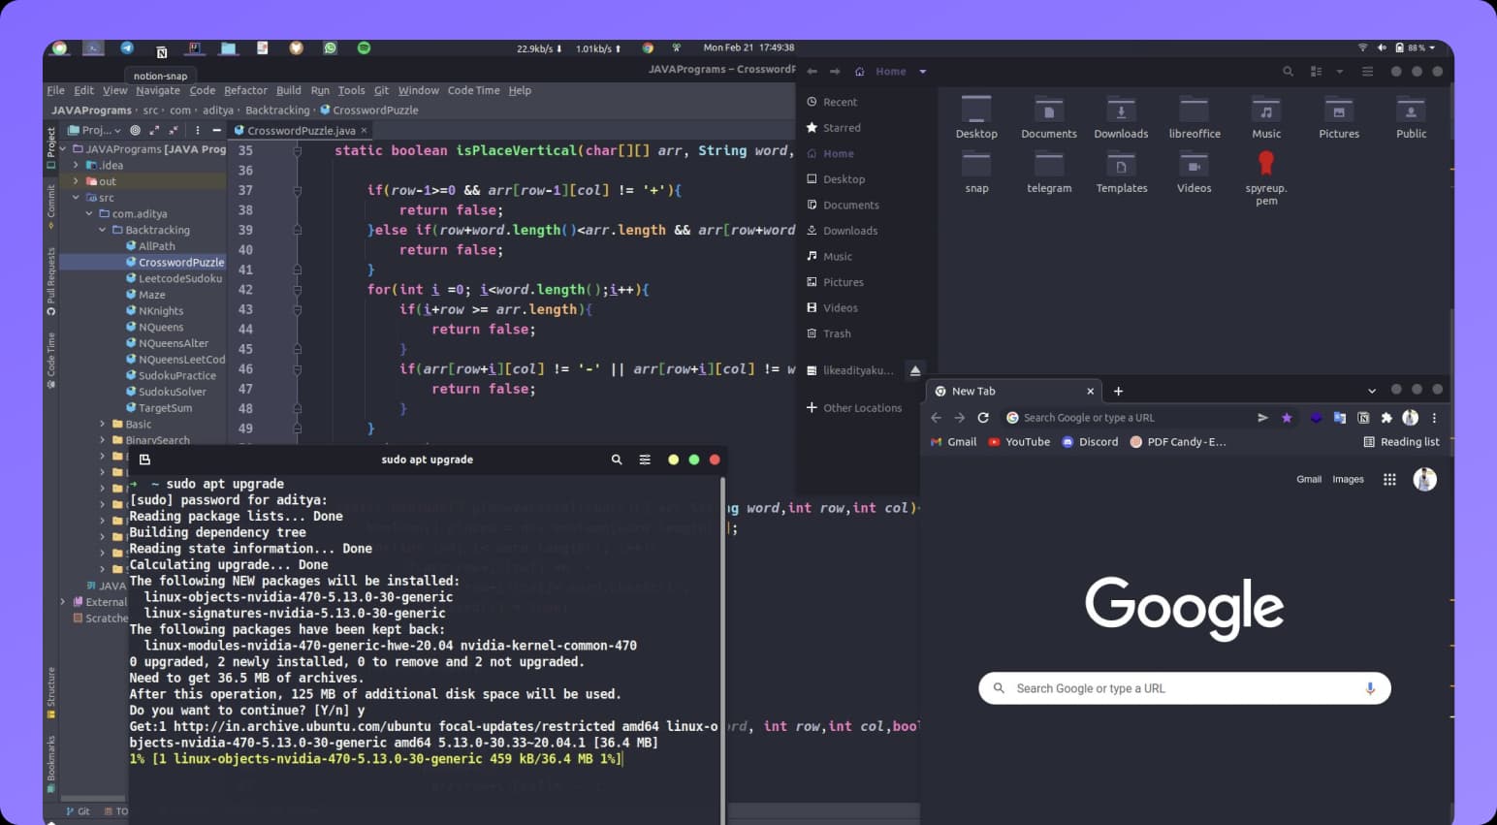
Task: Open the Refactor menu
Action: pyautogui.click(x=245, y=90)
